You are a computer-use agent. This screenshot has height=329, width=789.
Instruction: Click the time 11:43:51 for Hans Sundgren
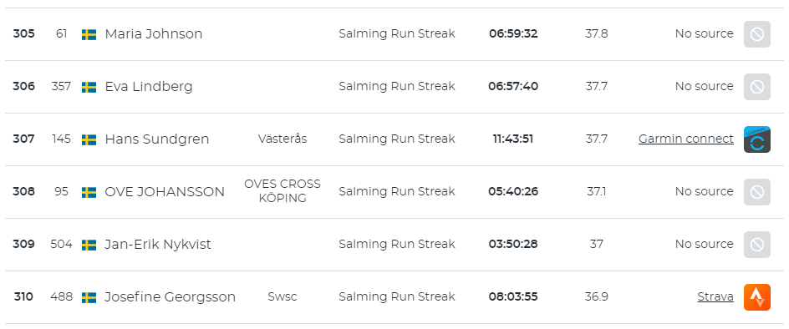pos(512,139)
